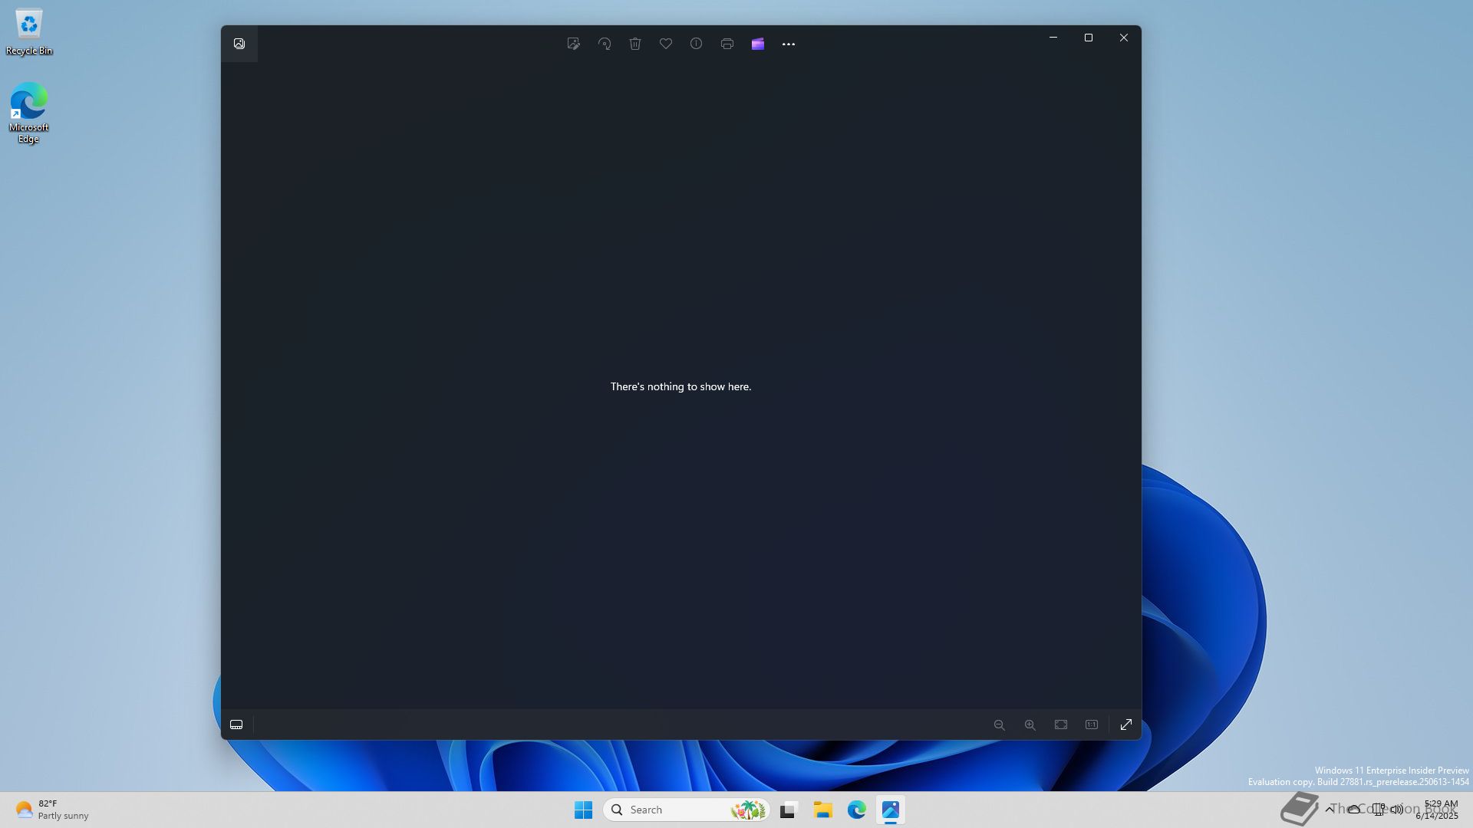Open the Photos gallery icon (top left)

(239, 44)
